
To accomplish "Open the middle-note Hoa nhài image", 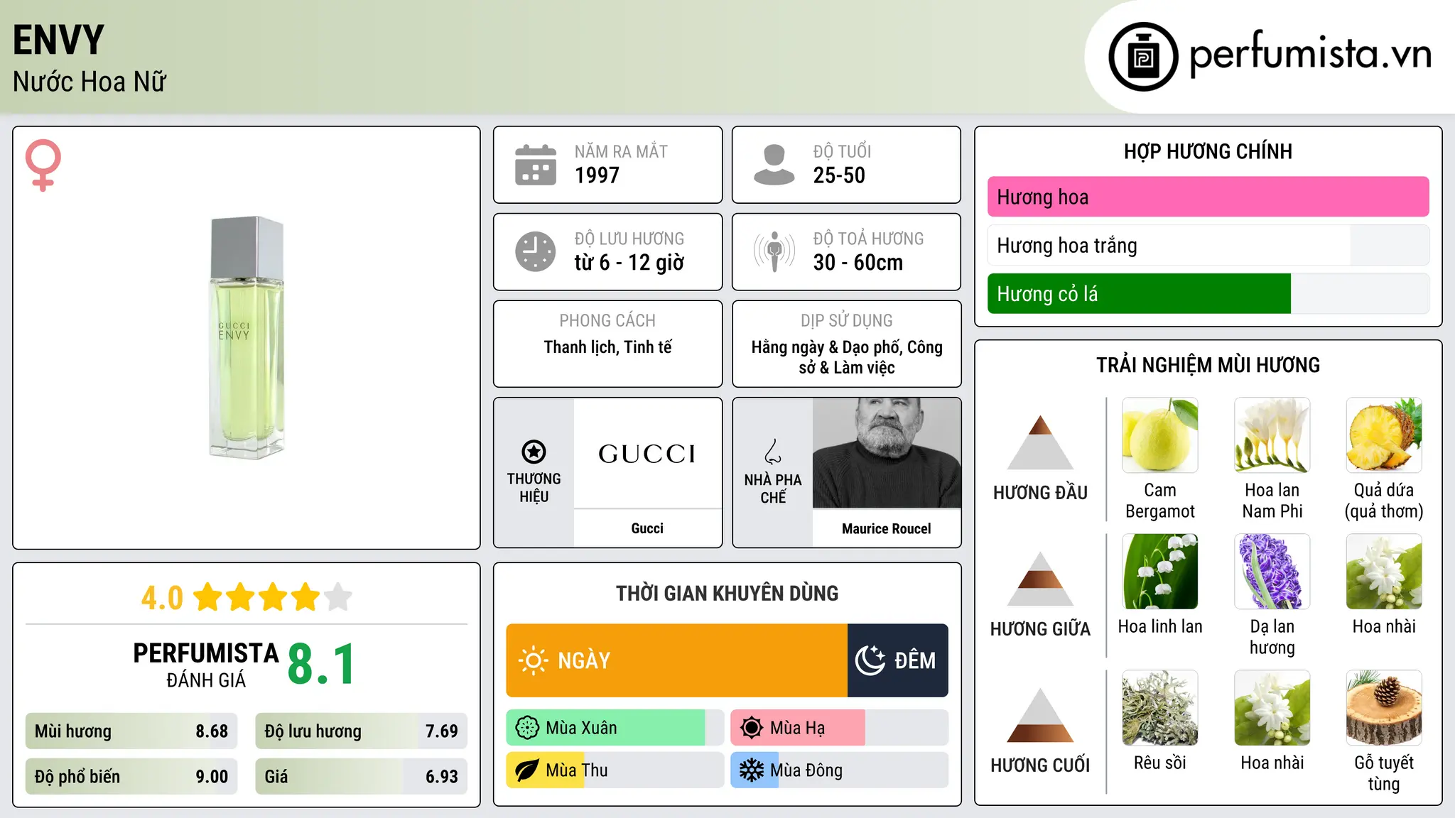I will [1384, 572].
